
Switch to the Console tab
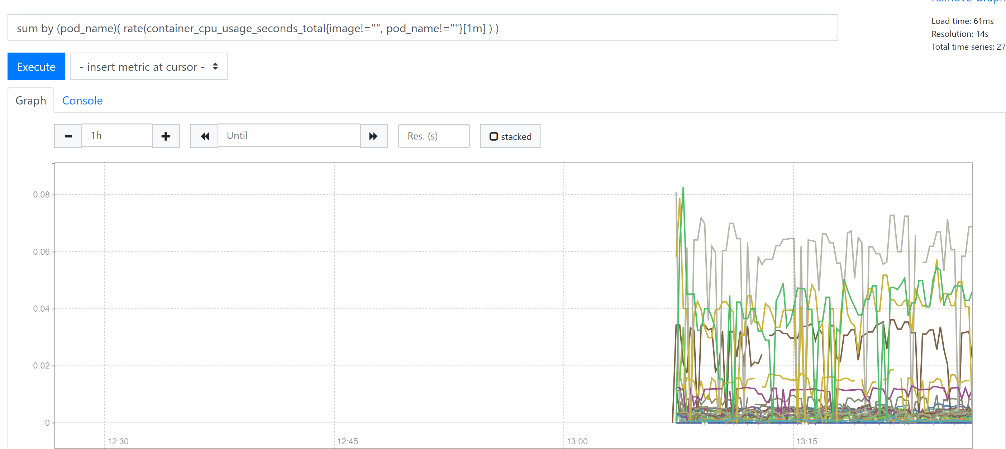click(x=82, y=101)
